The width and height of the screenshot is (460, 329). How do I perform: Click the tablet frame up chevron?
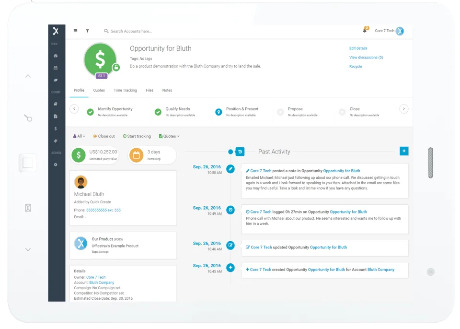click(28, 76)
